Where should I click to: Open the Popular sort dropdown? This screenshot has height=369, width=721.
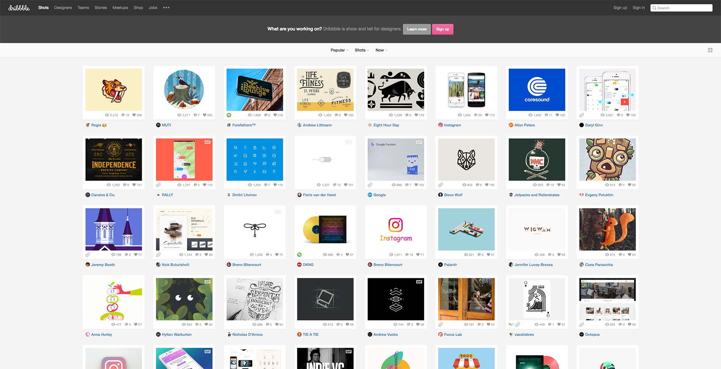click(340, 50)
